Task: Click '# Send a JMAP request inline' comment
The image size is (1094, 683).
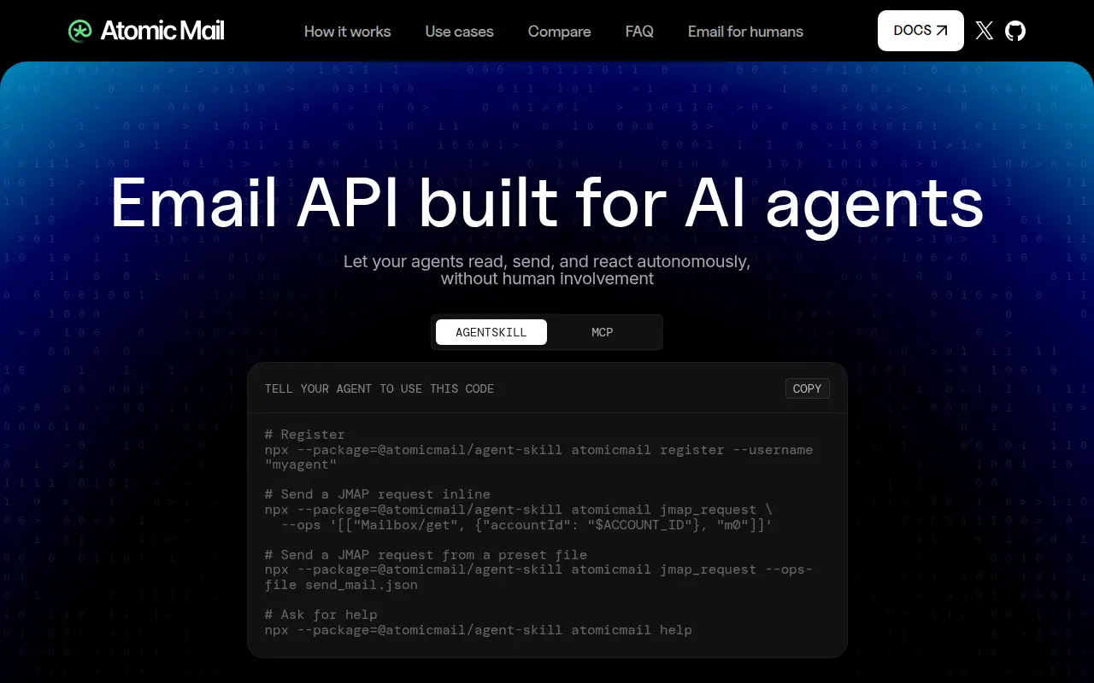Action: 378,494
